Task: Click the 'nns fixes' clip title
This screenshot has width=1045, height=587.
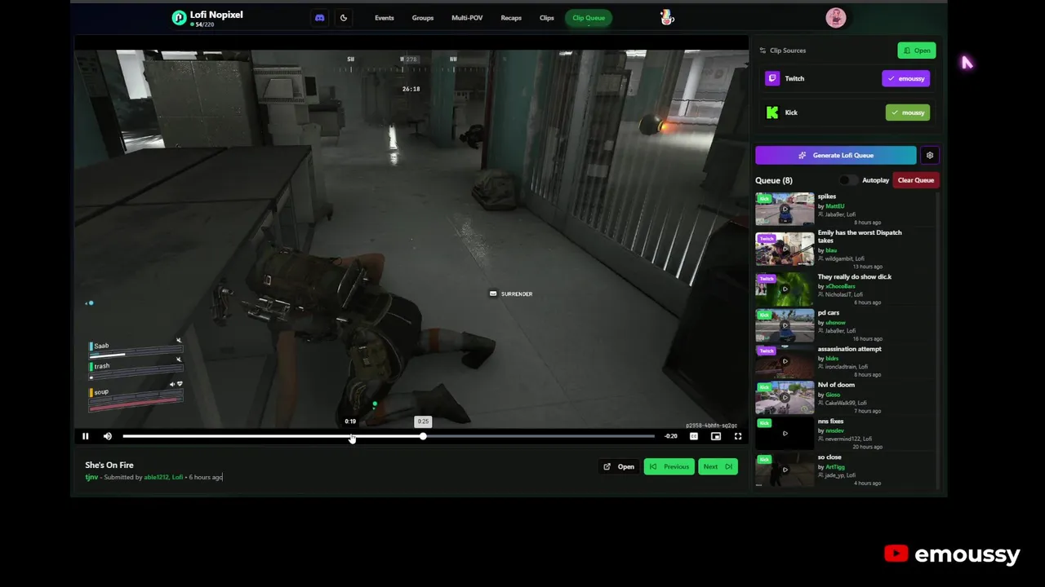Action: click(831, 421)
